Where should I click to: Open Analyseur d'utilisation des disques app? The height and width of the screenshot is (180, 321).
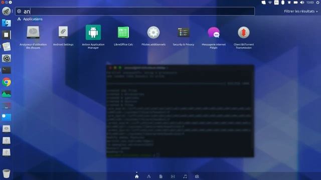coord(33,37)
